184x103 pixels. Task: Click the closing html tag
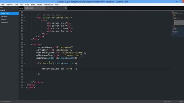pos(31,88)
